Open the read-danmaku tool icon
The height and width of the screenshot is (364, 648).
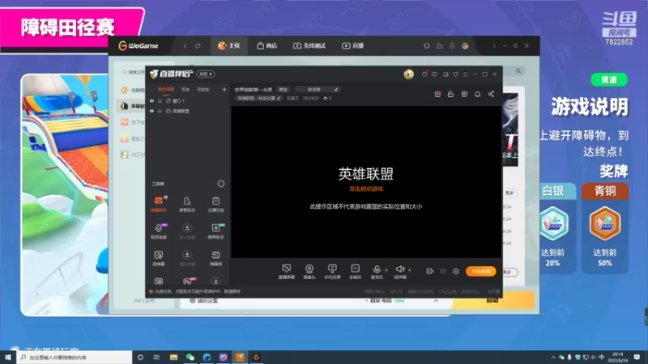[x=158, y=258]
